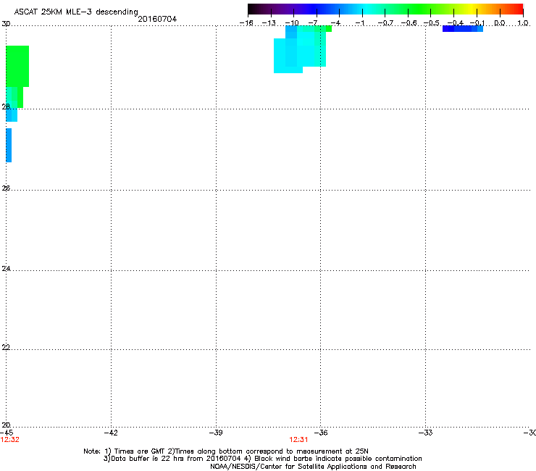Click the "-10" color scale label
The height and width of the screenshot is (471, 536).
pyautogui.click(x=292, y=23)
